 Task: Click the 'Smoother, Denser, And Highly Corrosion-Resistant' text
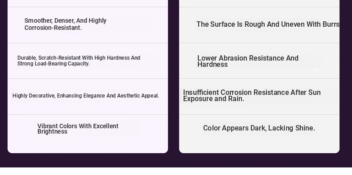point(65,24)
